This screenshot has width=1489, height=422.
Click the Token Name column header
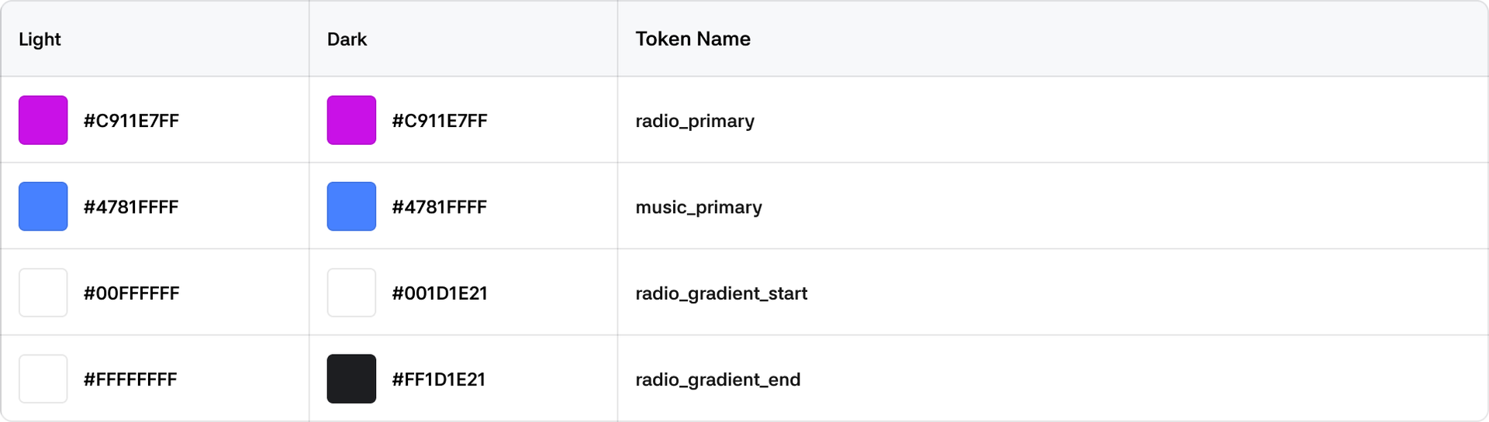tap(693, 39)
